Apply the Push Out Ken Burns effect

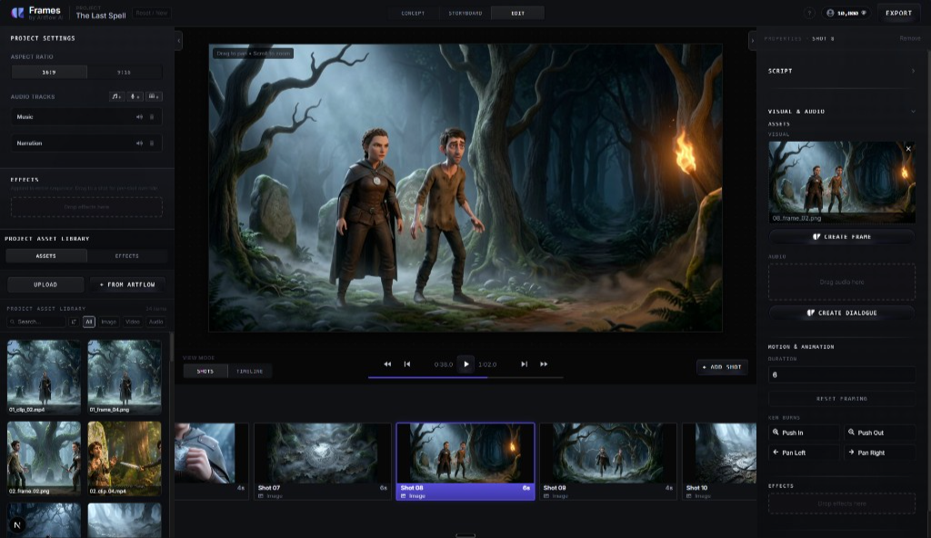880,433
